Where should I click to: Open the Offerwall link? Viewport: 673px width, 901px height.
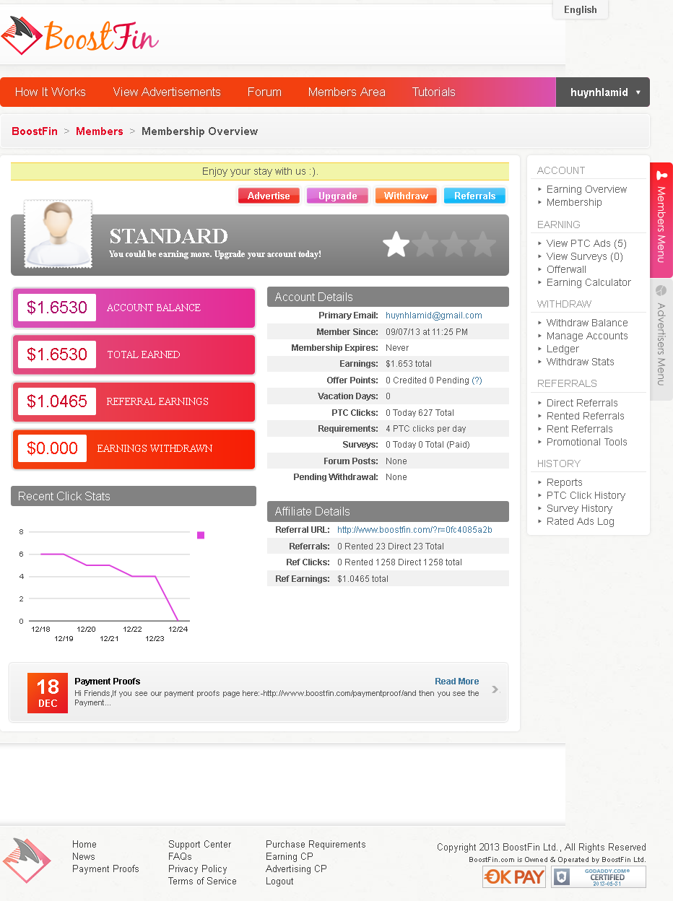click(566, 269)
